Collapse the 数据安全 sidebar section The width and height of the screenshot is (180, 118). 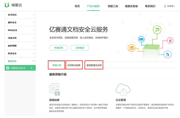(x=20, y=61)
